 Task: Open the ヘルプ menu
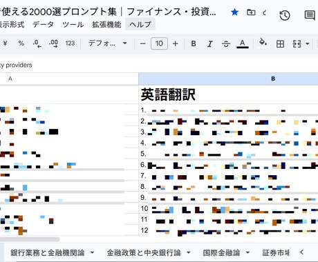[x=140, y=24]
